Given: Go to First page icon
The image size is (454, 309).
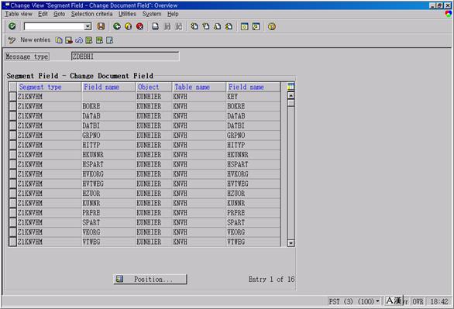Looking at the screenshot, I should [194, 26].
